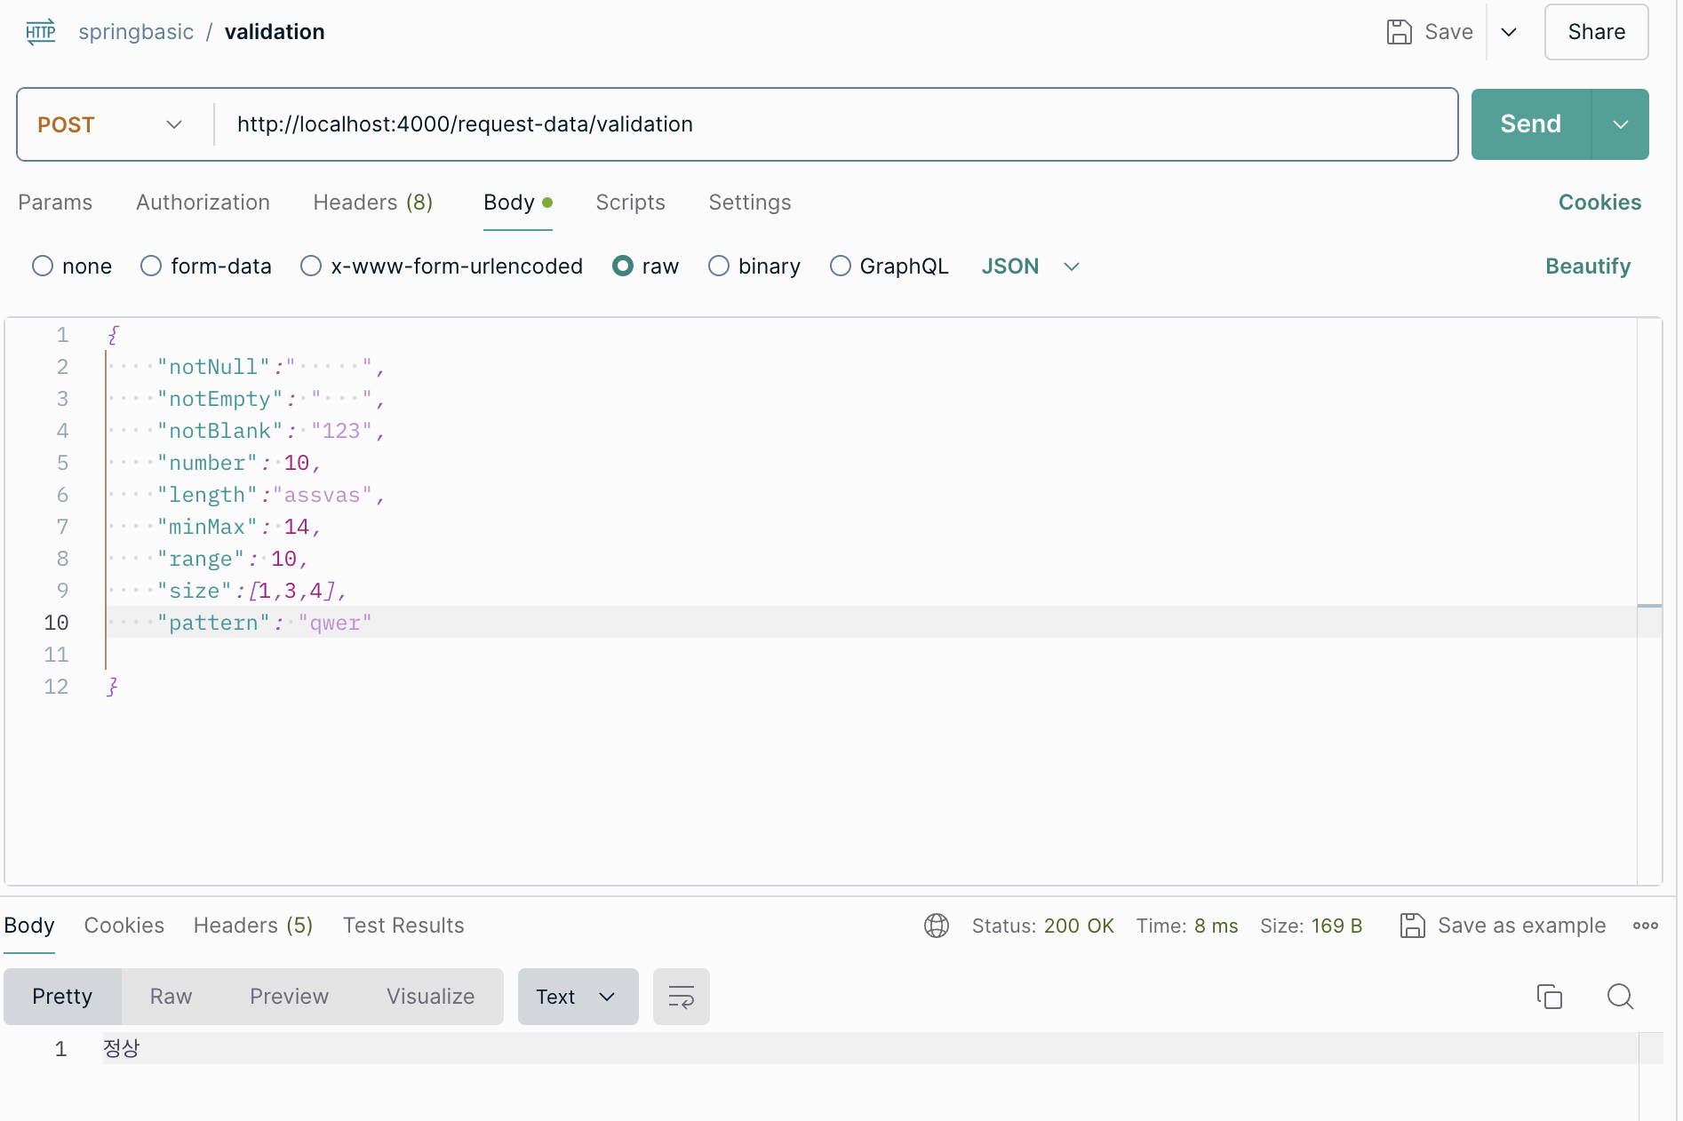Viewport: 1683px width, 1121px height.
Task: Open the Authorization tab
Action: 203,203
